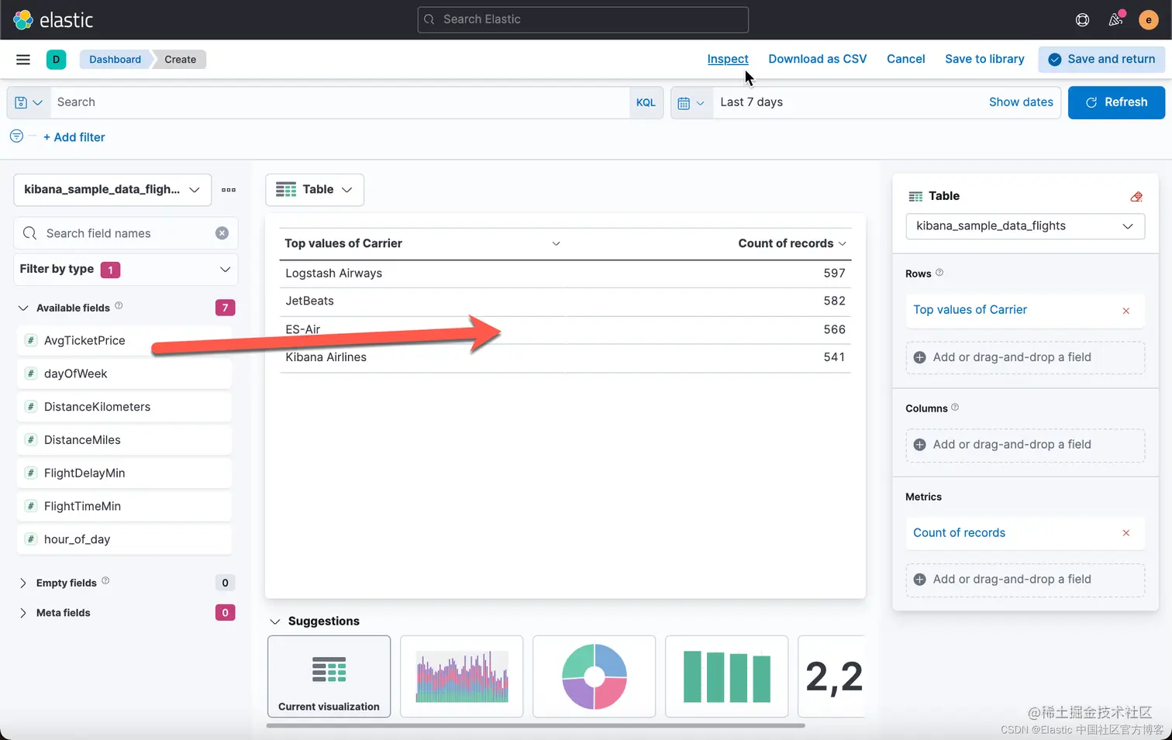
Task: Select the area chart suggestion
Action: pyautogui.click(x=462, y=676)
